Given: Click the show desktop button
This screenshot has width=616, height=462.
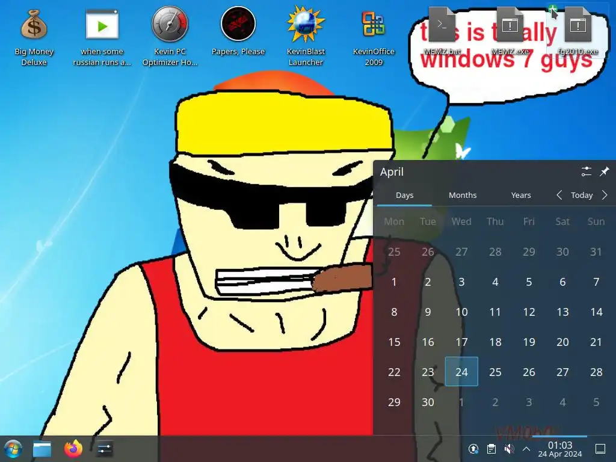Looking at the screenshot, I should [600, 449].
